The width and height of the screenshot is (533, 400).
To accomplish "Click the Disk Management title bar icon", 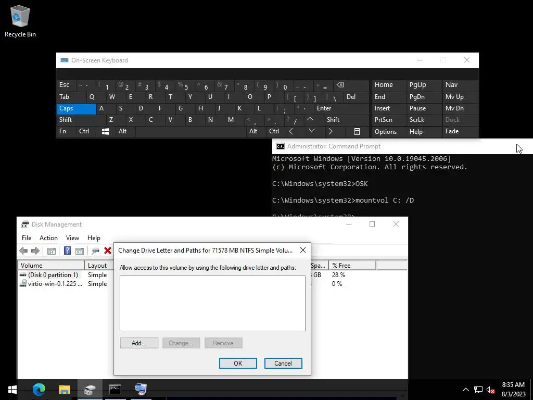I will (25, 224).
